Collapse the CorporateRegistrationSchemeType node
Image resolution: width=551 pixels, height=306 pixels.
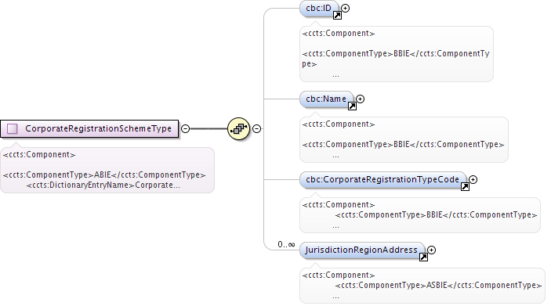[x=185, y=129]
